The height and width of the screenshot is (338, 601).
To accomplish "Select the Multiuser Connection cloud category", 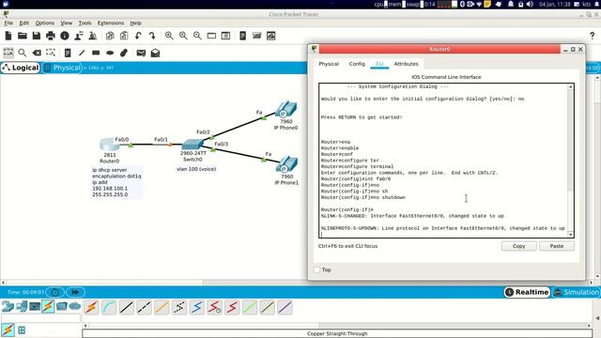I will coord(75,307).
